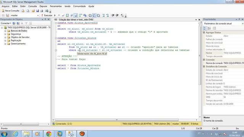The image size is (244, 137).
Task: Click Object Explorer refresh icon
Action: coord(30,23)
